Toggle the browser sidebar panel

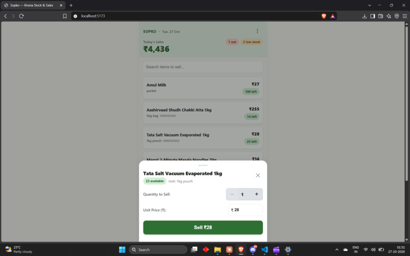372,16
